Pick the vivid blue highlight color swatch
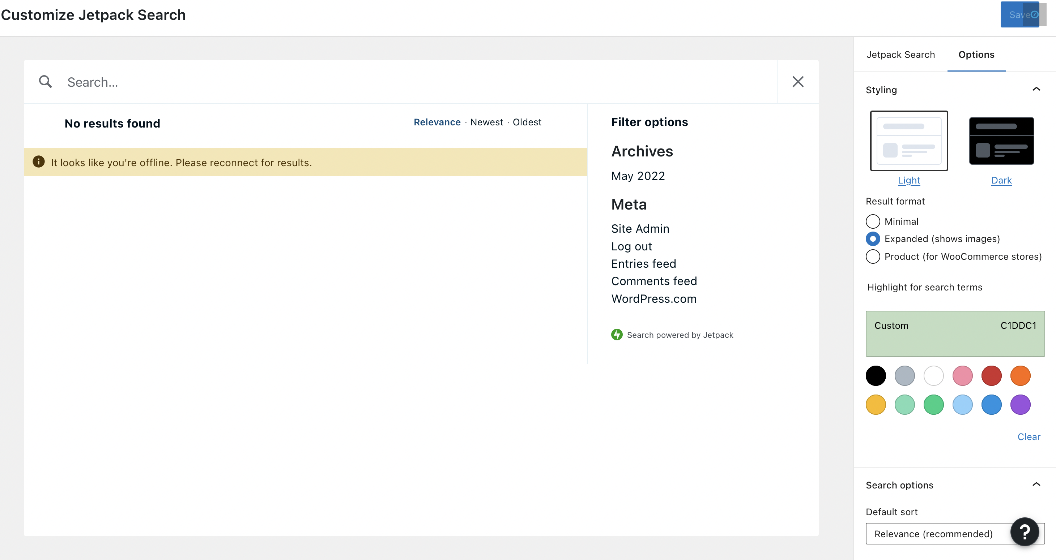The height and width of the screenshot is (560, 1056). [x=991, y=405]
